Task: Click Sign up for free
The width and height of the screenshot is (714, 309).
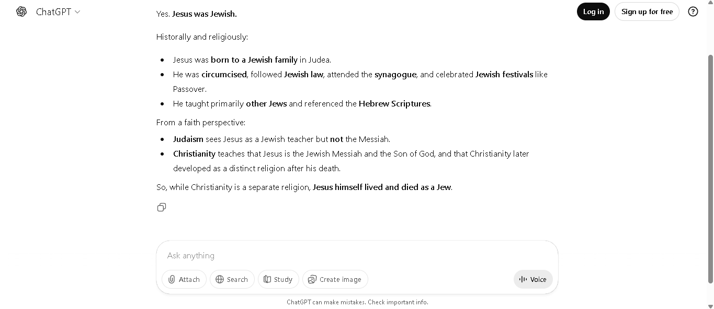Action: pos(647,11)
